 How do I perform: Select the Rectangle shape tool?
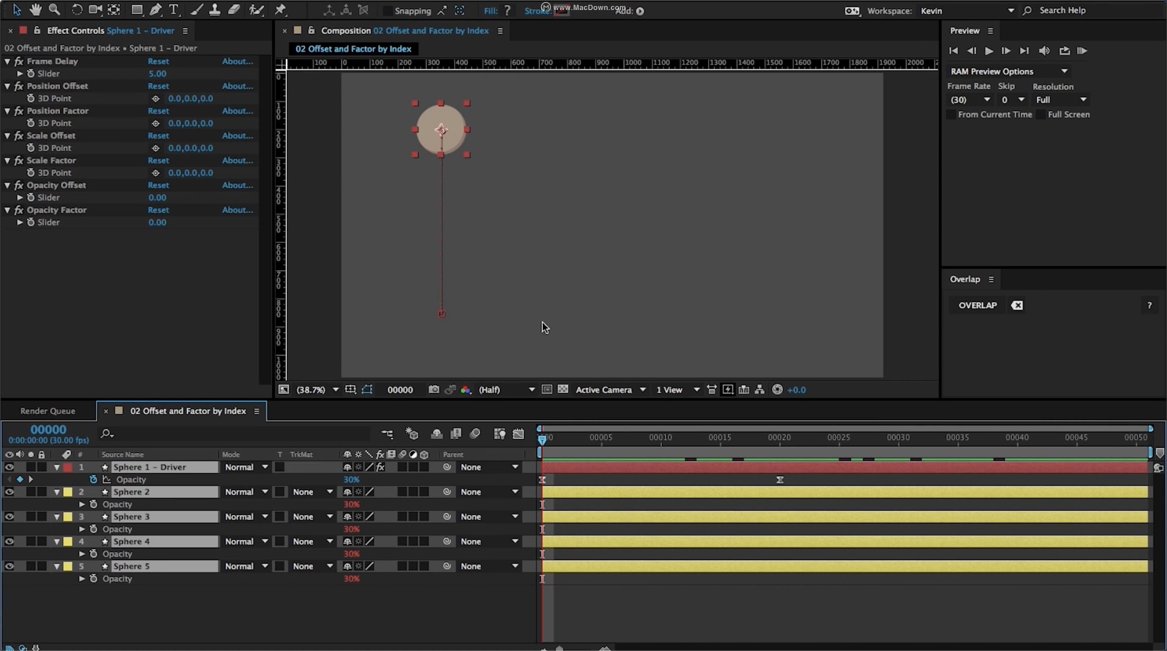(136, 10)
